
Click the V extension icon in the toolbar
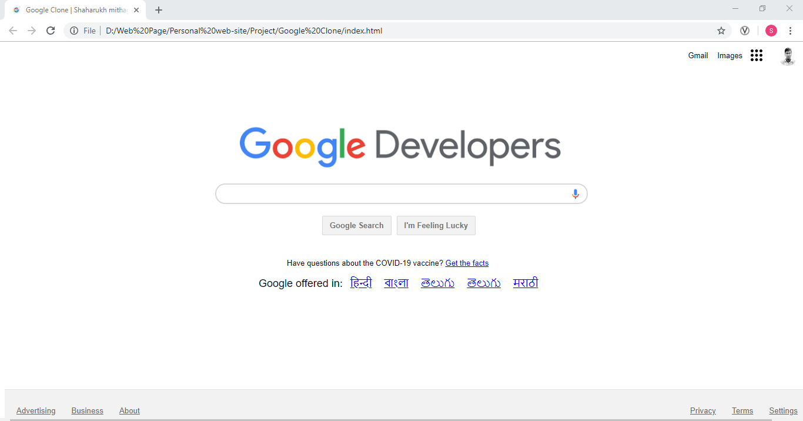[x=745, y=31]
